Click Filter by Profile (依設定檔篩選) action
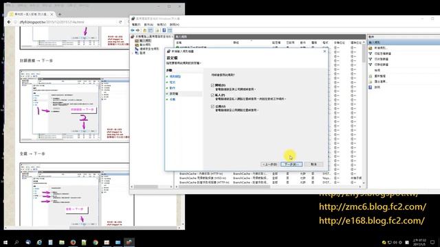This screenshot has height=247, width=440. (x=382, y=54)
